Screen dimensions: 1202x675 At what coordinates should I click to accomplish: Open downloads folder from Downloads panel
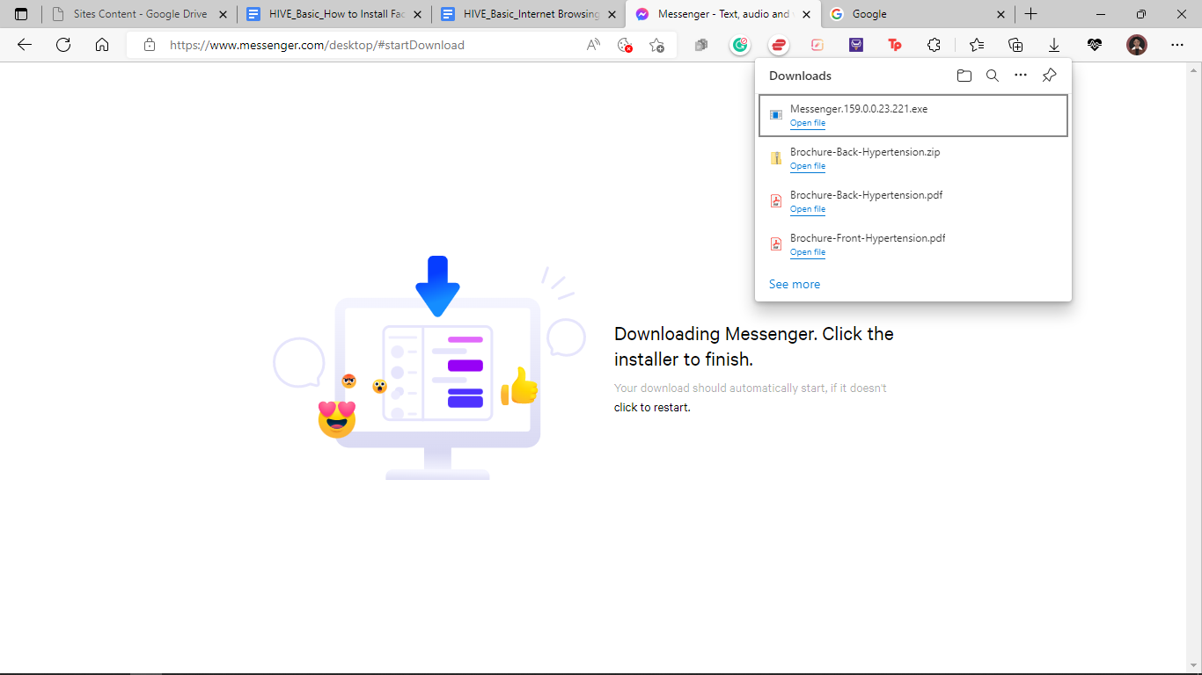coord(964,76)
